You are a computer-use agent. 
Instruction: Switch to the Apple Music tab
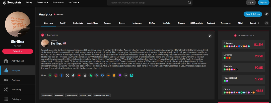[x=93, y=23]
